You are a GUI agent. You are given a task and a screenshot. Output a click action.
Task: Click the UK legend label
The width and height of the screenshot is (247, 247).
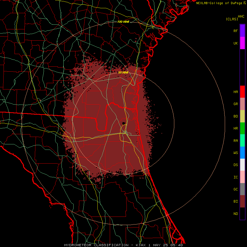[x=235, y=43]
